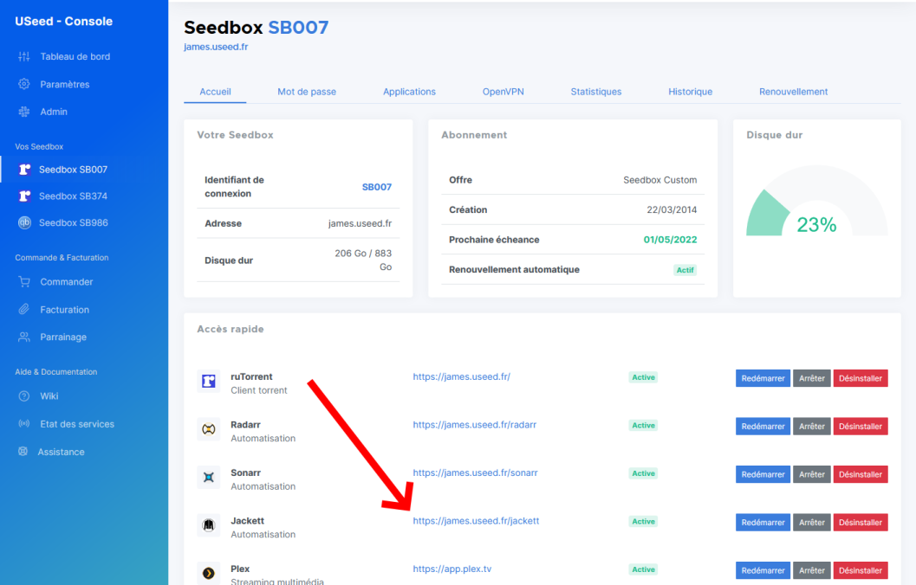Stop Sonarr with Arrêter button

(x=812, y=474)
